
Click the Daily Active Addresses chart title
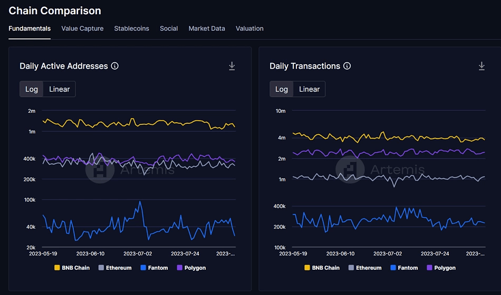[64, 66]
